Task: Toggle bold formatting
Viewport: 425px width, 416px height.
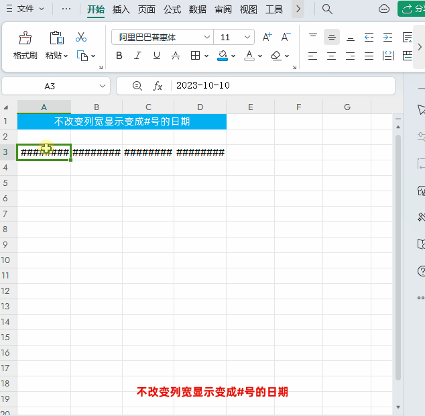Action: (119, 56)
